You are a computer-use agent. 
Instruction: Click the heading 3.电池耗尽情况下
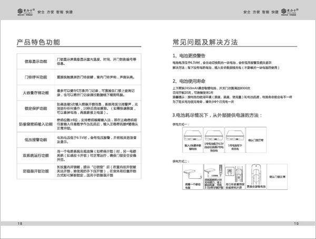[x=217, y=115]
